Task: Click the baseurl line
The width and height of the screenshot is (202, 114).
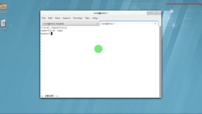Action: pyautogui.click(x=46, y=34)
